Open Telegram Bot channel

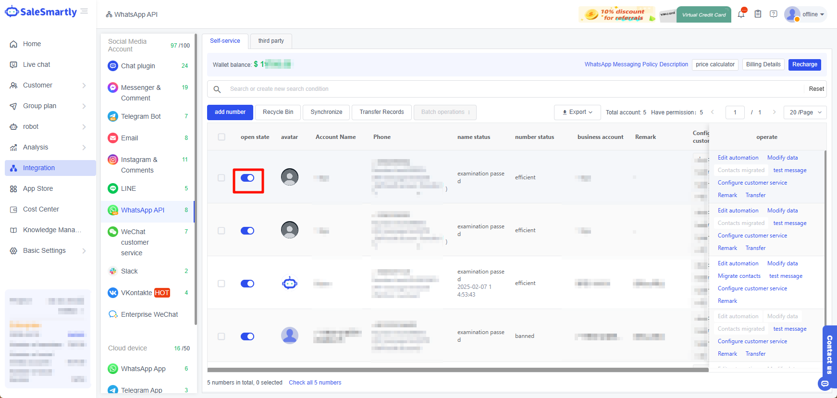click(x=141, y=116)
